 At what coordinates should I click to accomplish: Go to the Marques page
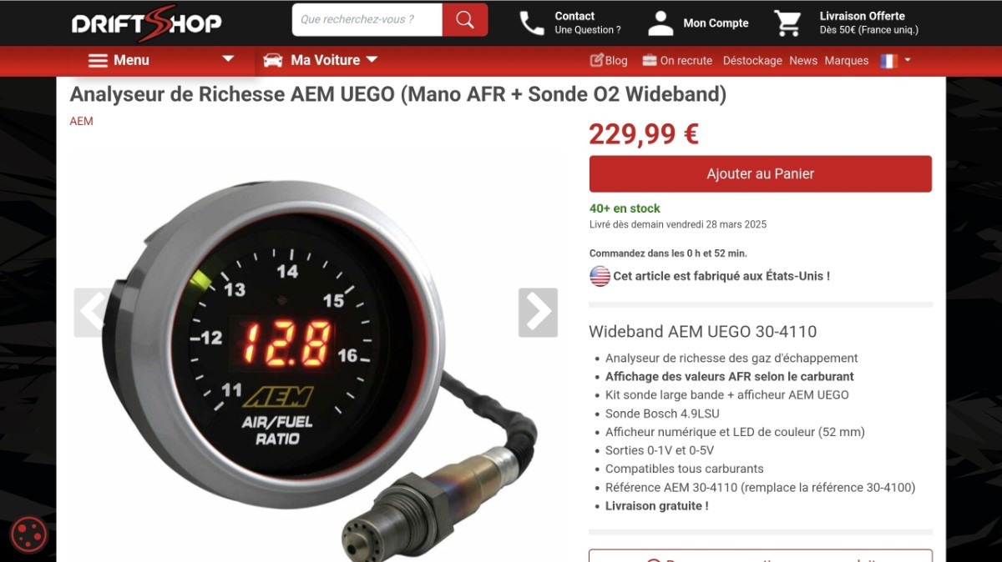847,61
